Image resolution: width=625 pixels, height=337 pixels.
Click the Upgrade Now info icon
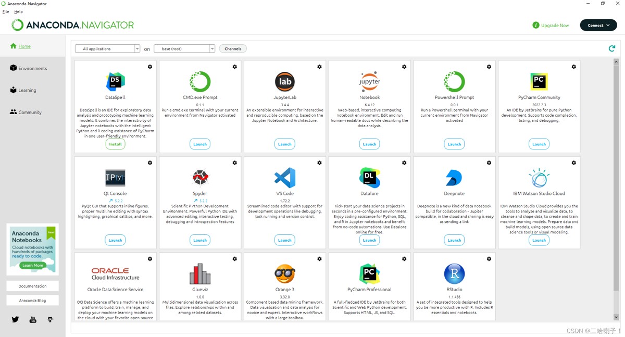click(x=536, y=25)
